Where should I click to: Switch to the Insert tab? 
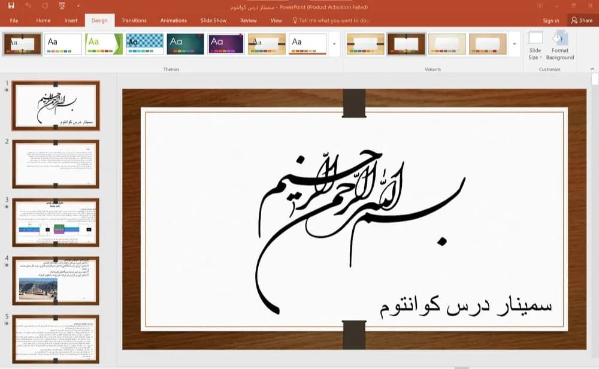[71, 20]
